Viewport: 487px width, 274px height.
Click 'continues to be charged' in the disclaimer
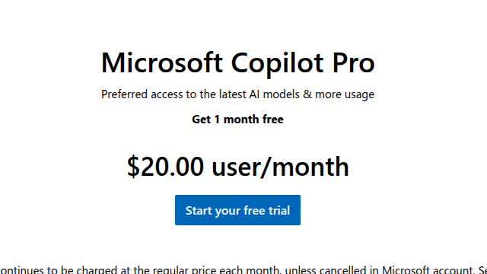(x=59, y=269)
